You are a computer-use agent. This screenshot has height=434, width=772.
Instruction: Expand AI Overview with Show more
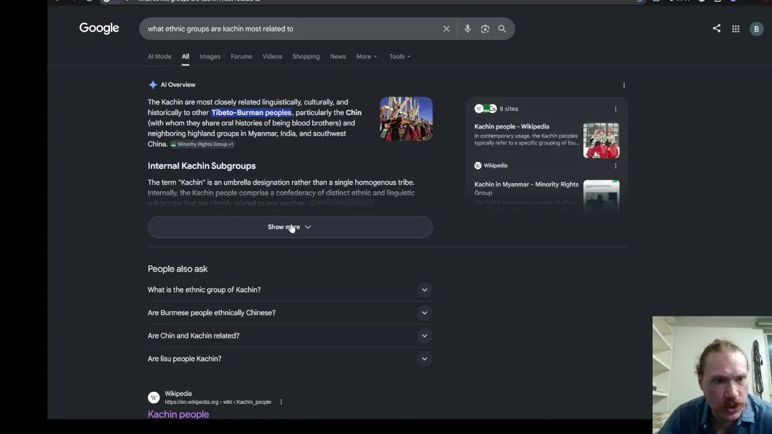290,227
